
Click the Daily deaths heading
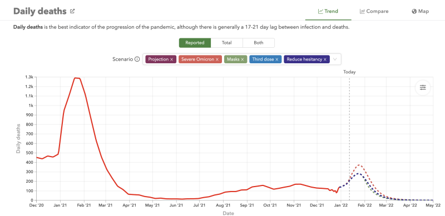[39, 11]
